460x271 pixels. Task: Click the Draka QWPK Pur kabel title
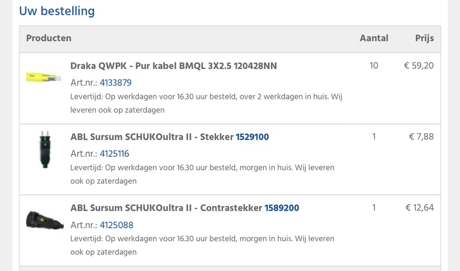pos(173,66)
